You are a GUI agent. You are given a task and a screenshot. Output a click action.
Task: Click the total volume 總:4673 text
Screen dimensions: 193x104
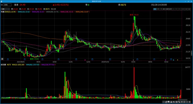(122, 5)
